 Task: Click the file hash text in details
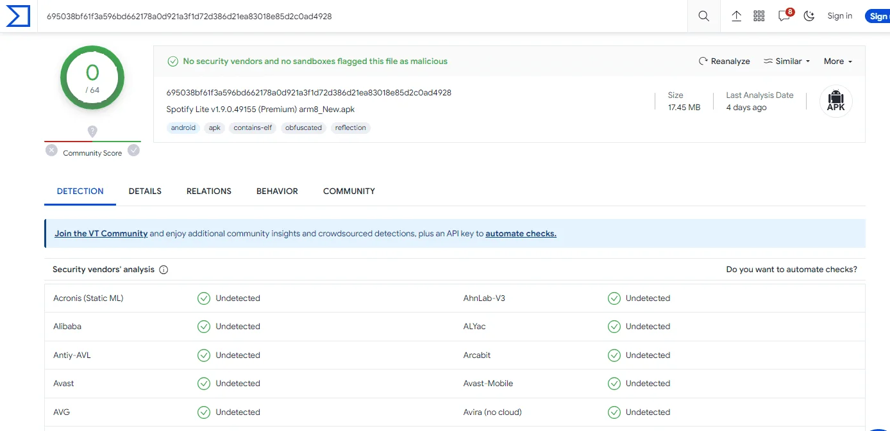click(308, 93)
